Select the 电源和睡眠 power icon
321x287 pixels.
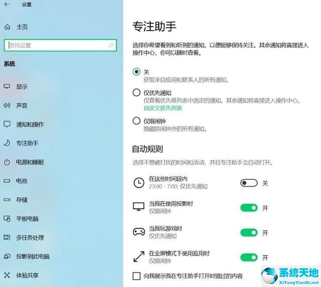[x=7, y=162]
